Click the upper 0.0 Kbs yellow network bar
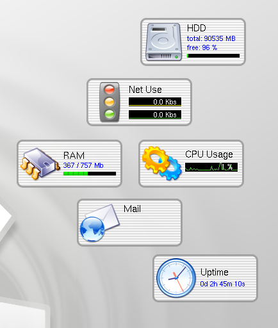Image resolution: width=278 pixels, height=328 pixels. [x=155, y=102]
